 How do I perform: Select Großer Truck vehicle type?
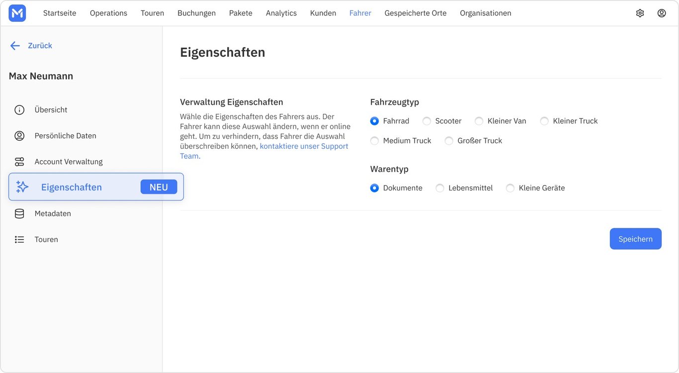tap(449, 141)
